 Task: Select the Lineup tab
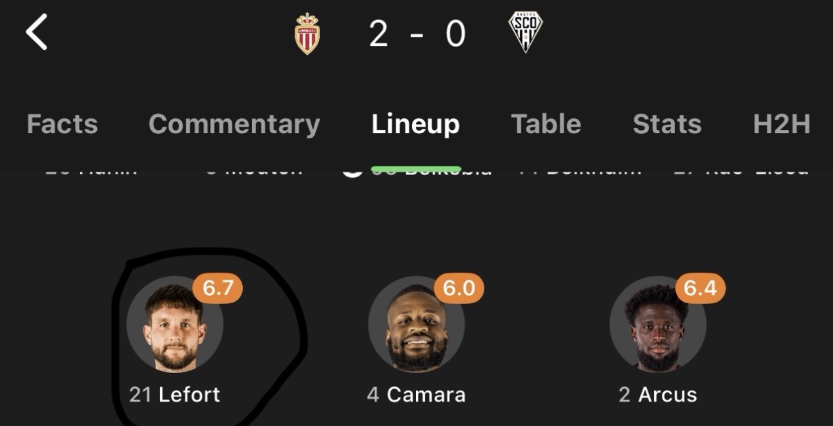click(x=416, y=124)
